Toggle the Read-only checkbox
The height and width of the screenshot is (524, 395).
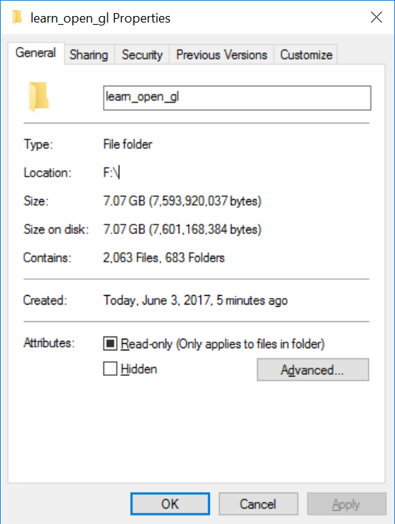[x=110, y=344]
